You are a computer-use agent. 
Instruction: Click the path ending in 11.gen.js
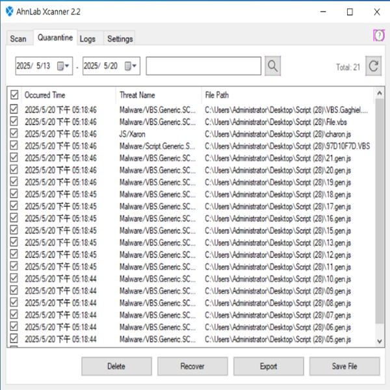coord(278,267)
